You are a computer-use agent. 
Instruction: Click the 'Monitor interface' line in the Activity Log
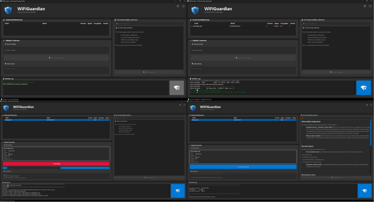point(16,84)
